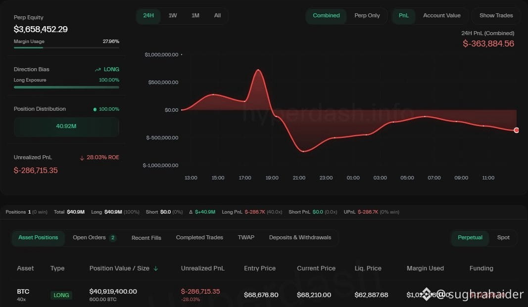The height and width of the screenshot is (307, 528).
Task: Click the Perp Equity value $3,658,452.29
Action: [41, 29]
